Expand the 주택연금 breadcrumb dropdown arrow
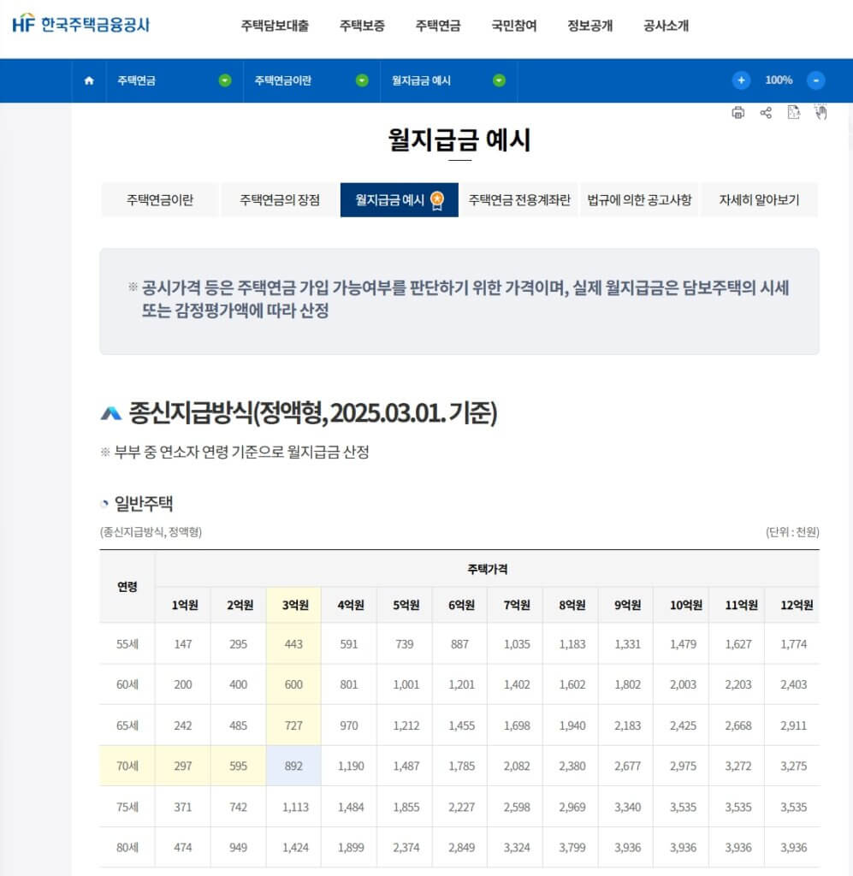Viewport: 853px width, 876px height. [224, 80]
